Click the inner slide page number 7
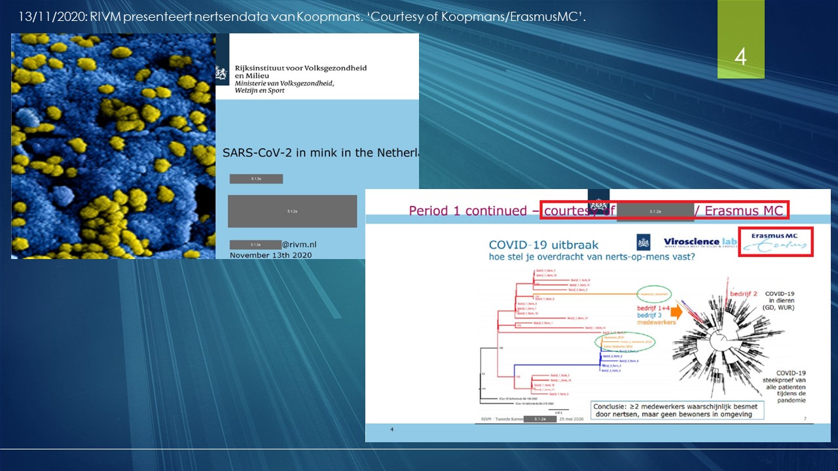The width and height of the screenshot is (838, 471). [x=805, y=417]
